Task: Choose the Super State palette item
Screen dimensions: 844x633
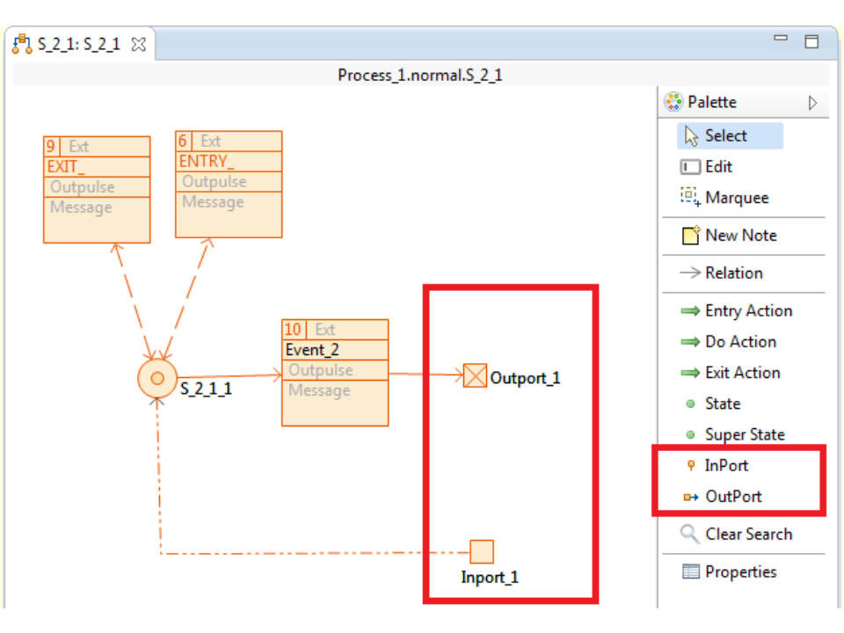Action: [744, 434]
